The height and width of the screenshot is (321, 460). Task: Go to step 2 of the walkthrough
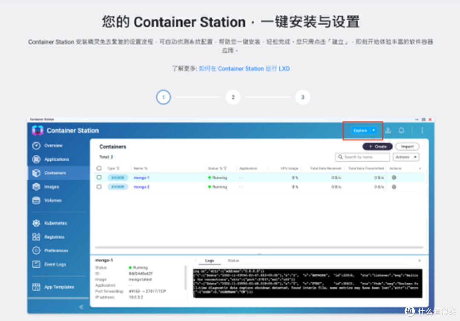coord(233,97)
